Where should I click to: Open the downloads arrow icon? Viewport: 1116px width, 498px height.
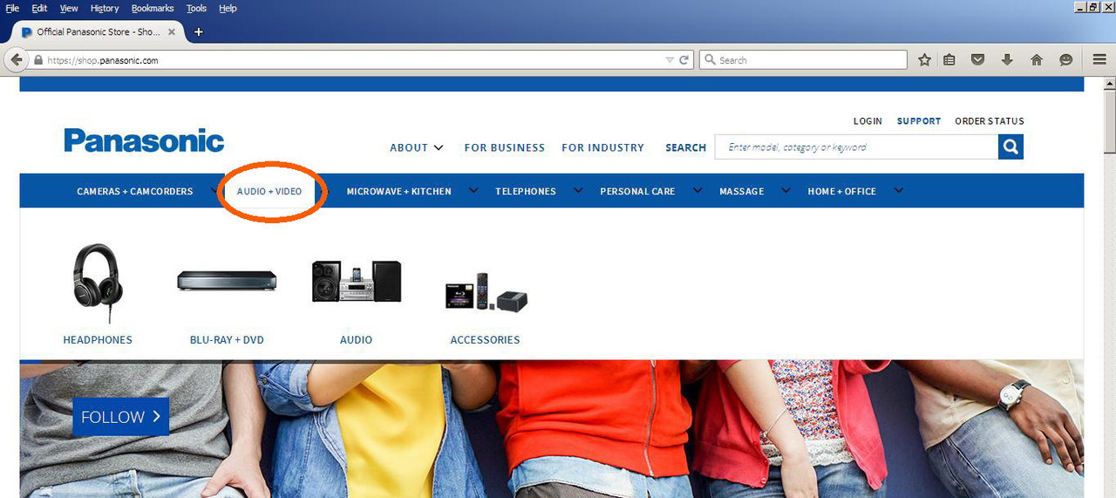tap(1007, 60)
